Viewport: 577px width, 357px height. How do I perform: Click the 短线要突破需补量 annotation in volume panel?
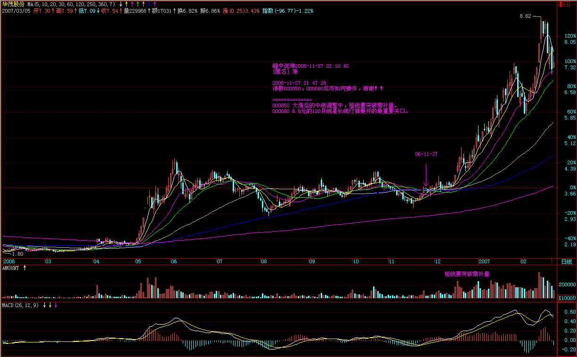467,274
